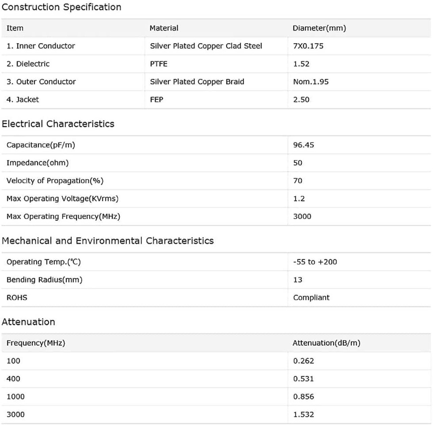Viewport: 433px width, 425px height.
Task: Select the Outer Conductor row label
Action: coord(41,82)
